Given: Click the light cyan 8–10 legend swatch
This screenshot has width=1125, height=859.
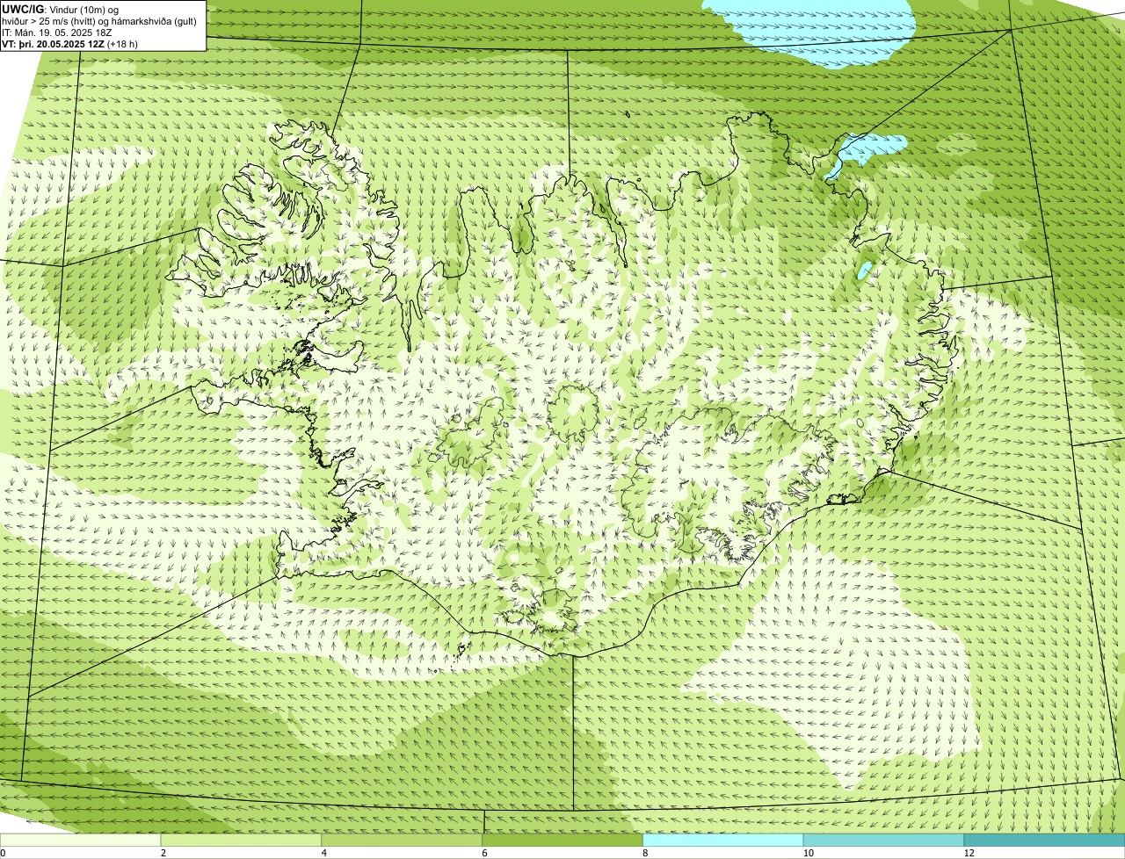Looking at the screenshot, I should (723, 840).
